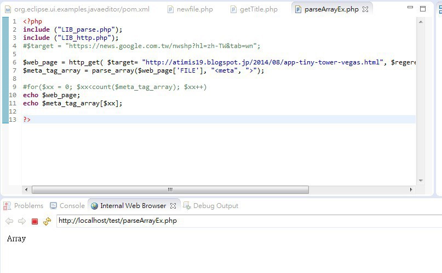Click line number 8 in the gutter
Screen dimensions: 442x273
tap(14, 79)
